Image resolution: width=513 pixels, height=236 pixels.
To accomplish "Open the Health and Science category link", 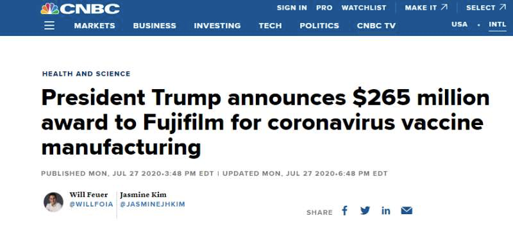I will coord(87,74).
